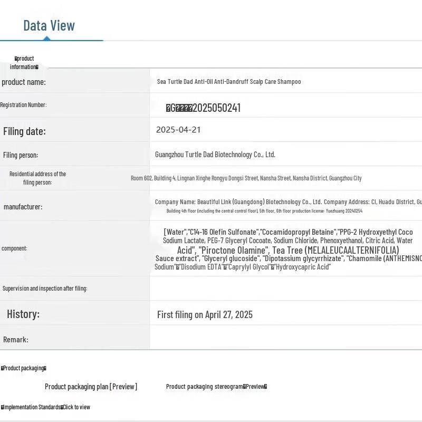Select Guangzhou Turtle Dad Biotechnology Co., Ltd.
The height and width of the screenshot is (422, 422).
pyautogui.click(x=215, y=155)
